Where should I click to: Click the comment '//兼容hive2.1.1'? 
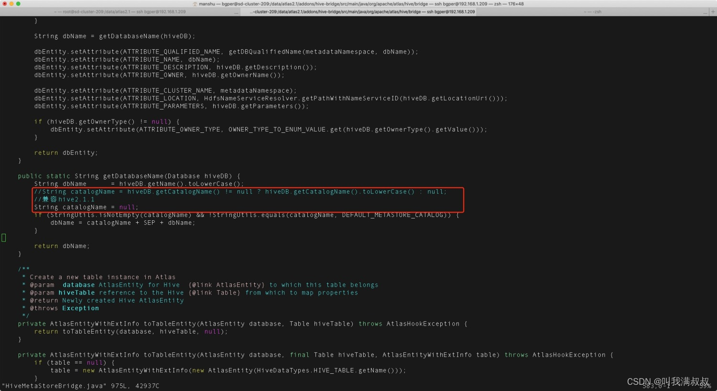(x=65, y=199)
